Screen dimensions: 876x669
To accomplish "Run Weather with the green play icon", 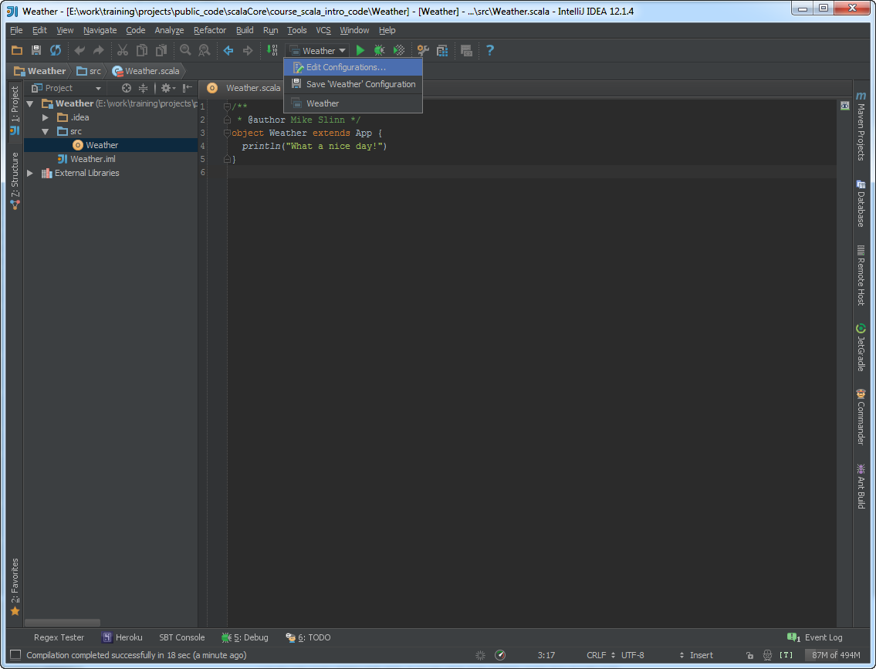I will pyautogui.click(x=360, y=50).
